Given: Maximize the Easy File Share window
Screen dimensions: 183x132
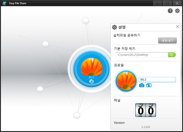Looking at the screenshot, I should click(167, 3).
